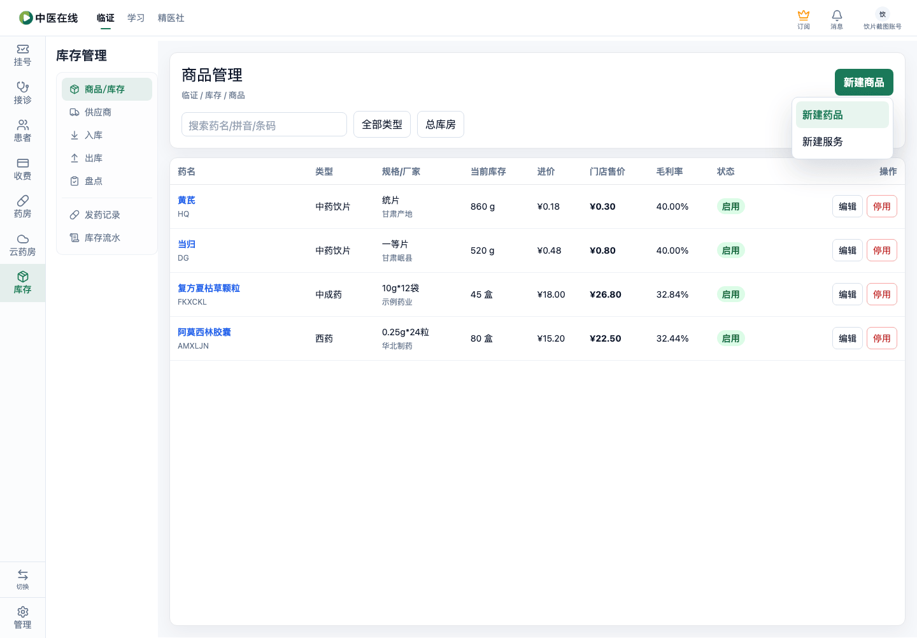Click the 32.44% margin value

pyautogui.click(x=672, y=338)
